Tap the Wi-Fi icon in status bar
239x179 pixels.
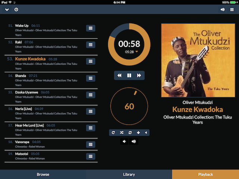[x=10, y=2]
